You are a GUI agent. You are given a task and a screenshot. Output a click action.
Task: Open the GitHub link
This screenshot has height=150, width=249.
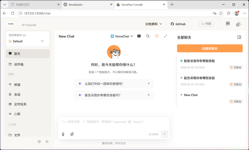(178, 24)
